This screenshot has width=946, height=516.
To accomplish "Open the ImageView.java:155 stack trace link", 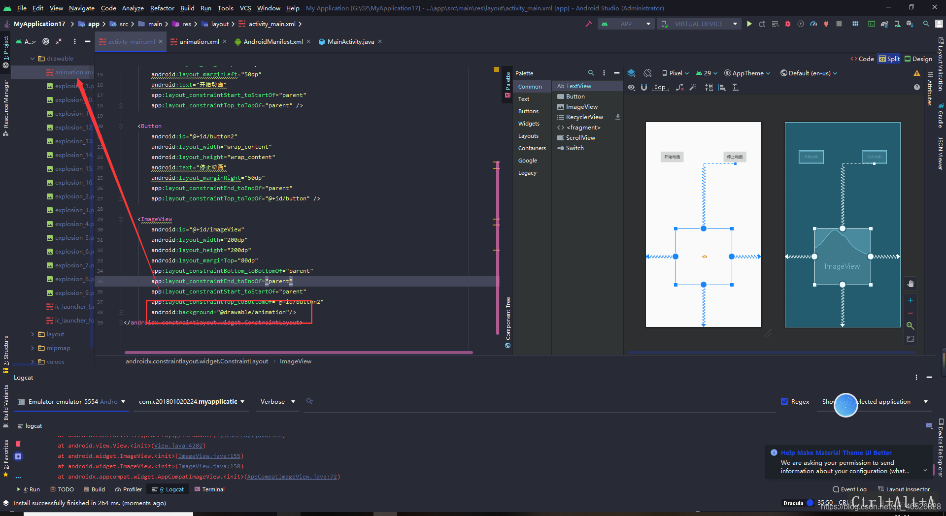I will pos(209,456).
